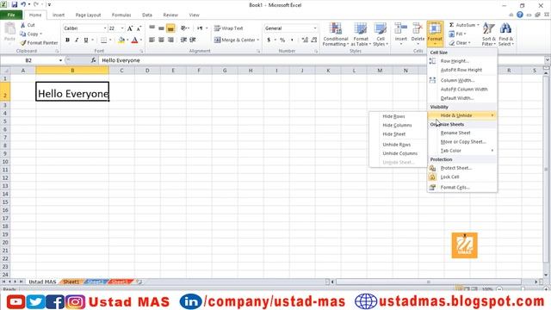The width and height of the screenshot is (551, 310).
Task: Open the General number format dropdown
Action: [315, 28]
